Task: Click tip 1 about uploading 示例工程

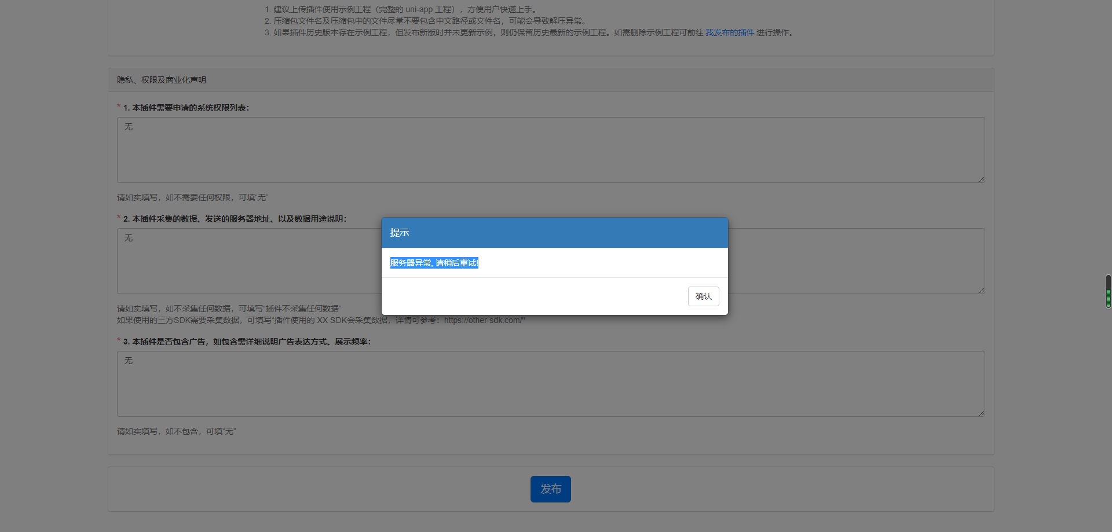Action: (x=401, y=9)
